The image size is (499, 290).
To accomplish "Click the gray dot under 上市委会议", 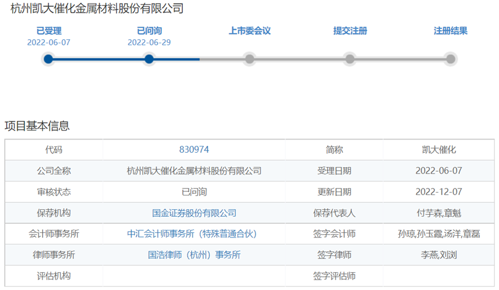I will [x=249, y=59].
